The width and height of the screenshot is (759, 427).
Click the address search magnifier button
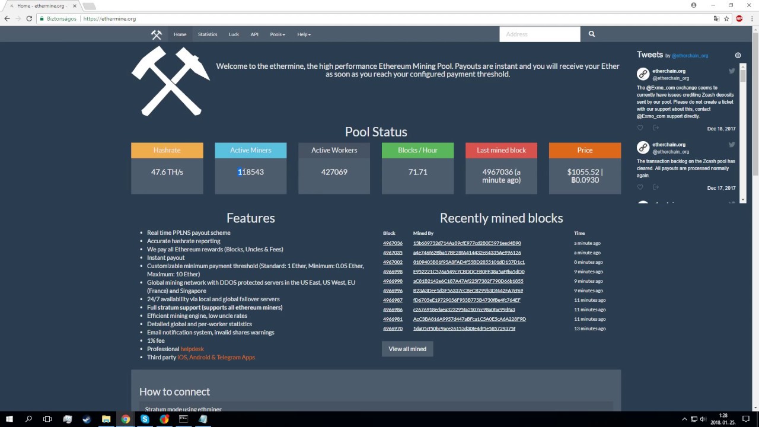coord(591,34)
